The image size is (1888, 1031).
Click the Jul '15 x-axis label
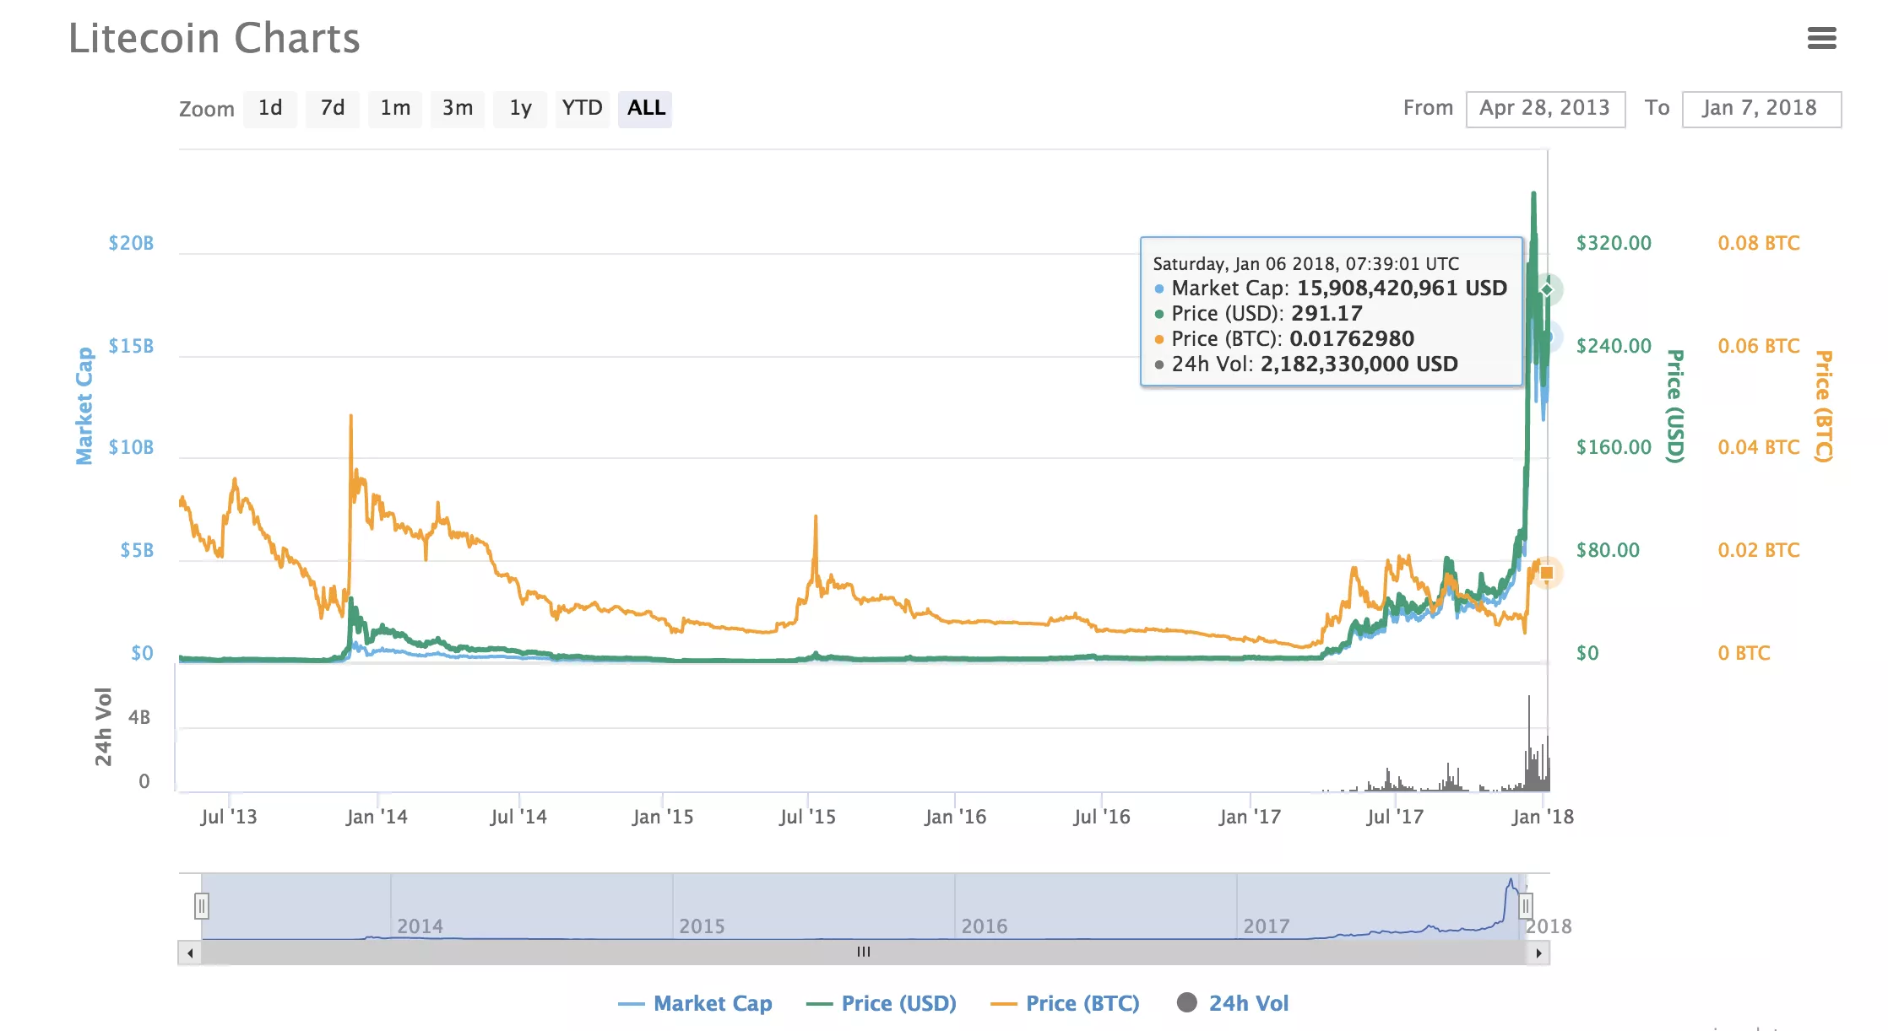pos(807,817)
